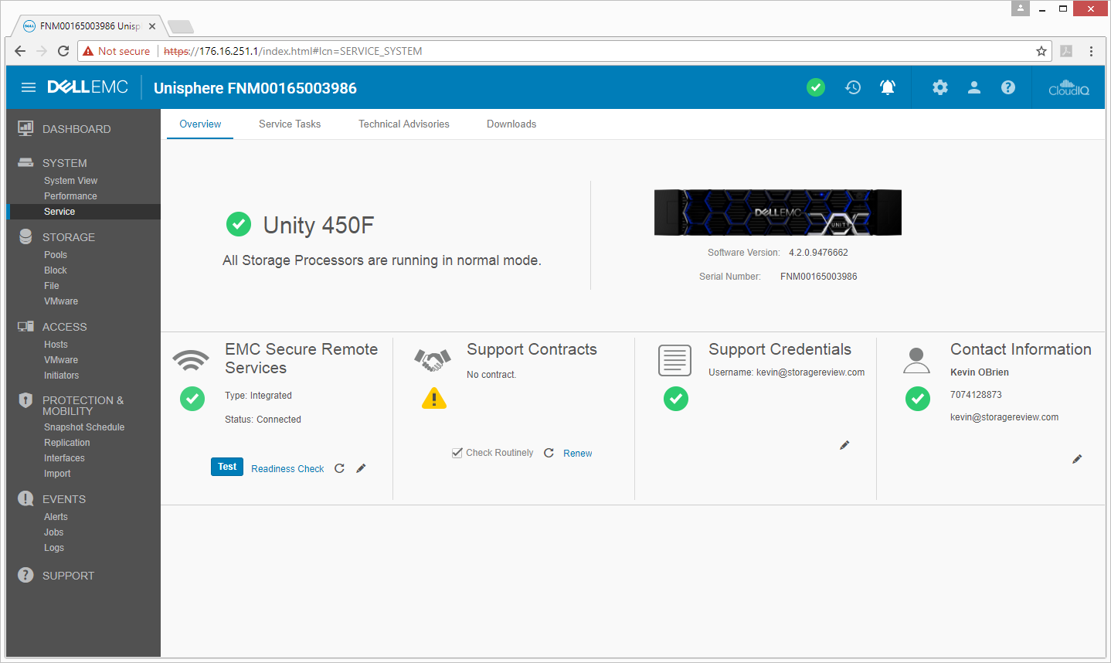Viewport: 1111px width, 663px height.
Task: Open the Replication page
Action: 67,443
